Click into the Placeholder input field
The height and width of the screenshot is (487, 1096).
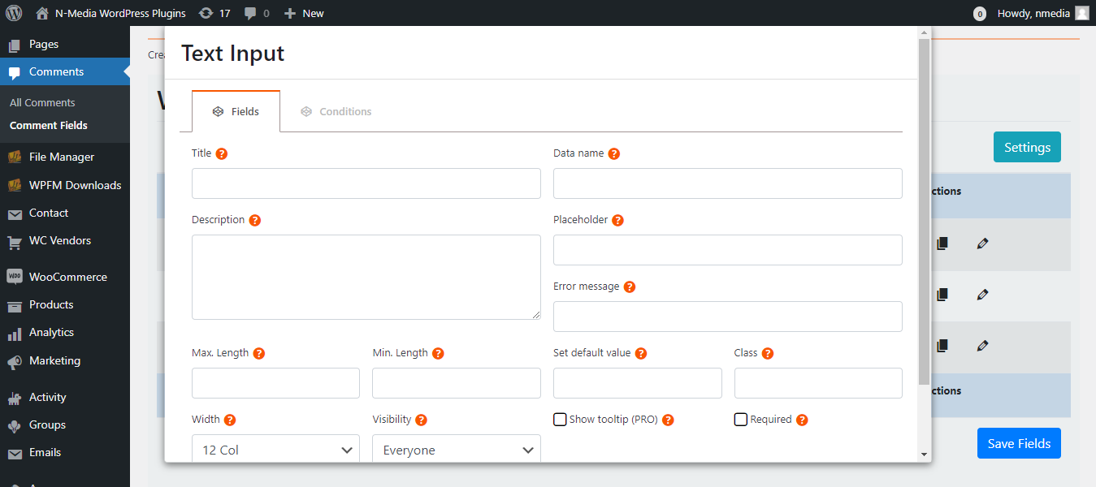(x=728, y=250)
